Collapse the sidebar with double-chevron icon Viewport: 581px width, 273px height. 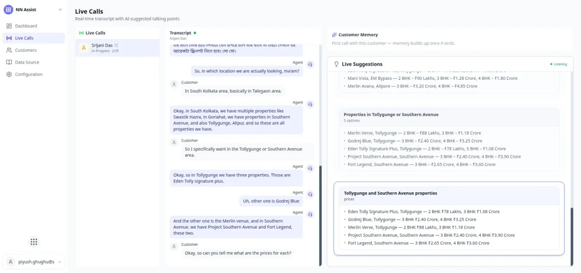pos(60,10)
